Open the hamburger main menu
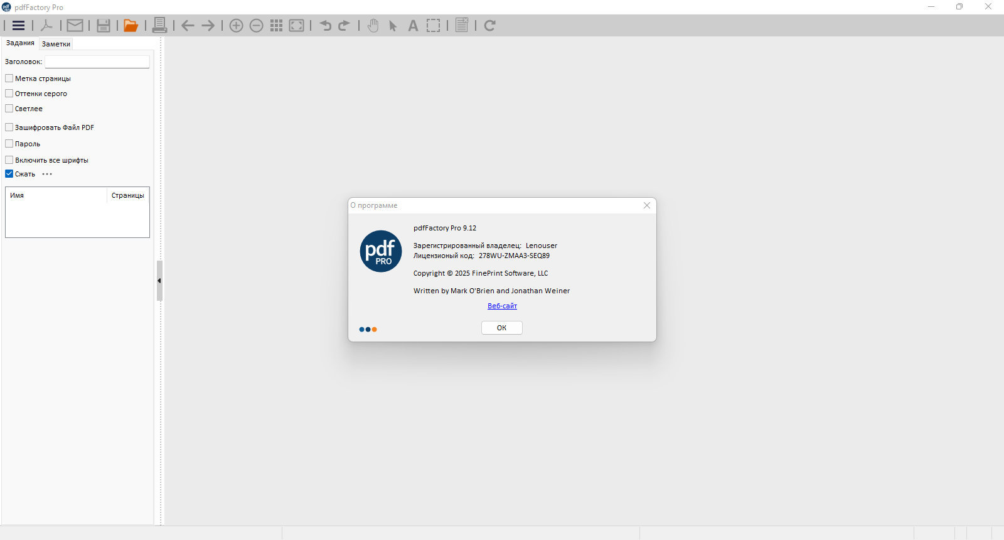This screenshot has width=1004, height=540. point(19,26)
